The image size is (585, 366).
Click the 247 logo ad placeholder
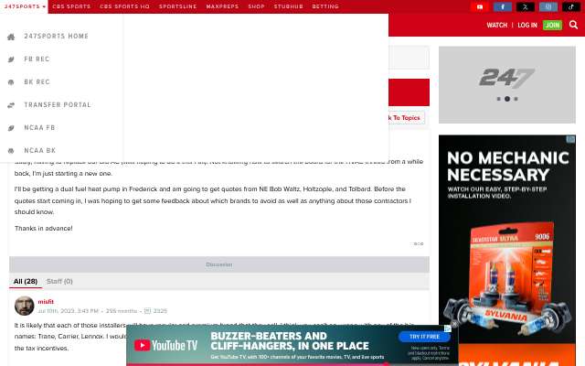click(507, 85)
